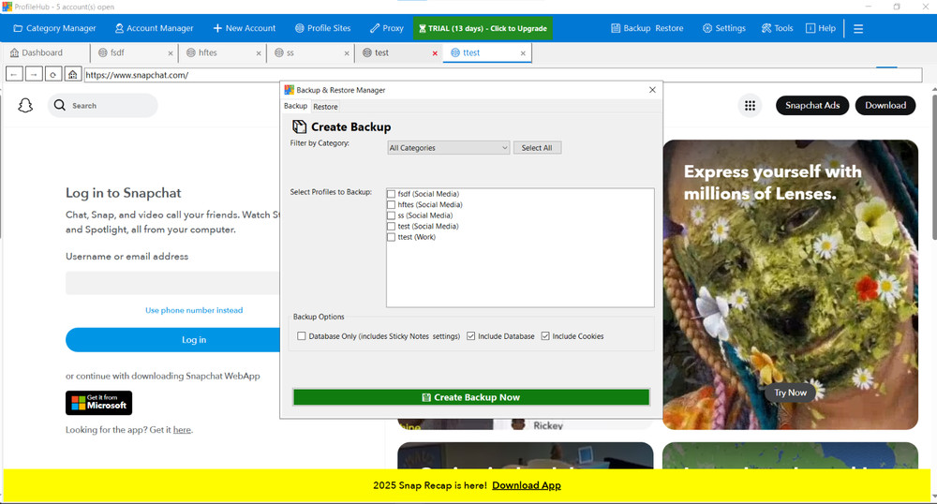Click Restore in the top toolbar
The height and width of the screenshot is (504, 937).
669,28
